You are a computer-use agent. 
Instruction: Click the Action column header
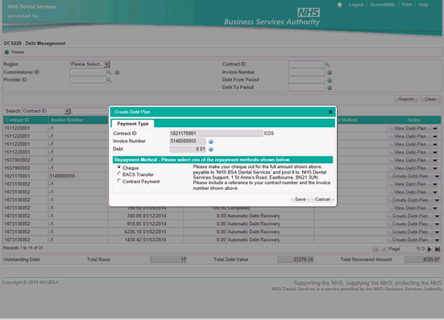pyautogui.click(x=414, y=120)
